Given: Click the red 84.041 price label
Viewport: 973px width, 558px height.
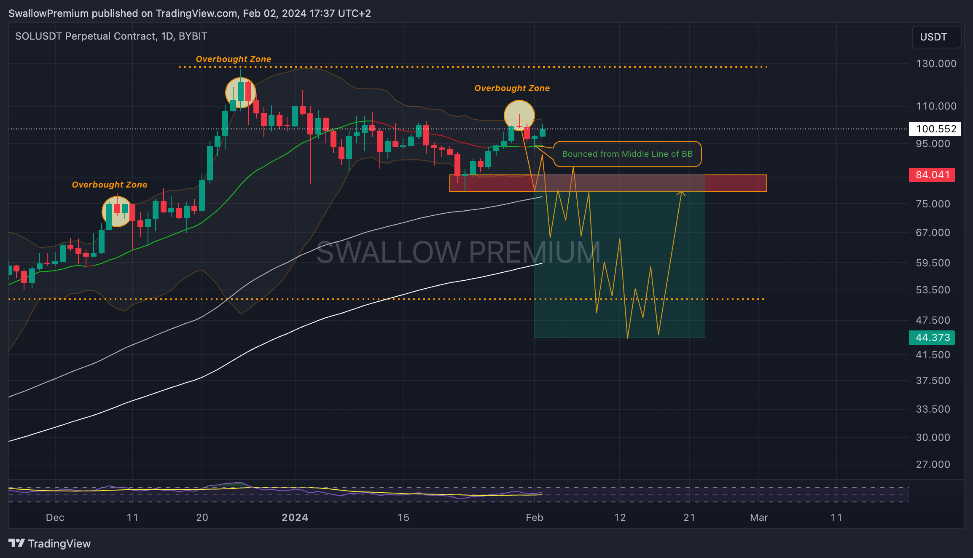Looking at the screenshot, I should click(932, 175).
